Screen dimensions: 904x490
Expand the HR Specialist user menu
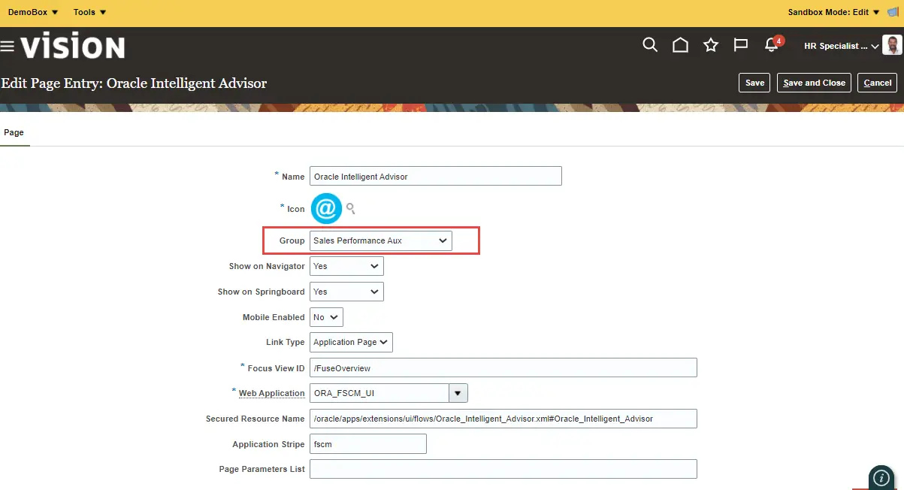pos(841,46)
